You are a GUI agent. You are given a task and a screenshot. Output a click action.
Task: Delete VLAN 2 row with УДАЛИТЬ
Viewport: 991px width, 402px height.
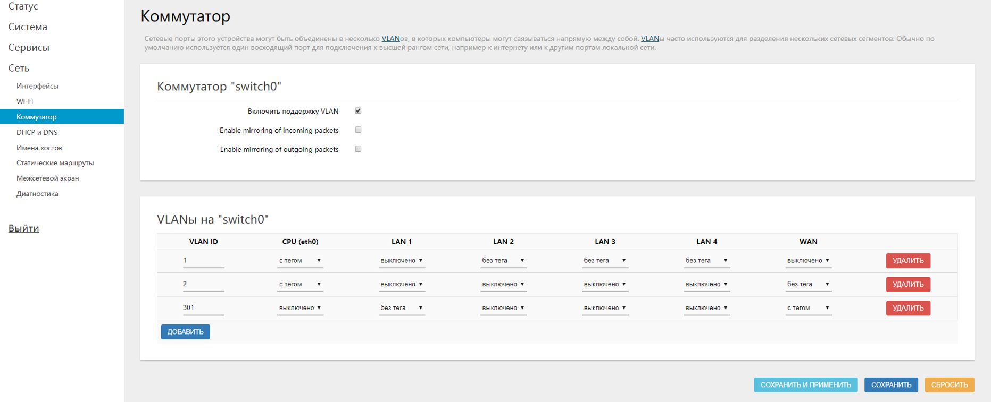(x=908, y=285)
